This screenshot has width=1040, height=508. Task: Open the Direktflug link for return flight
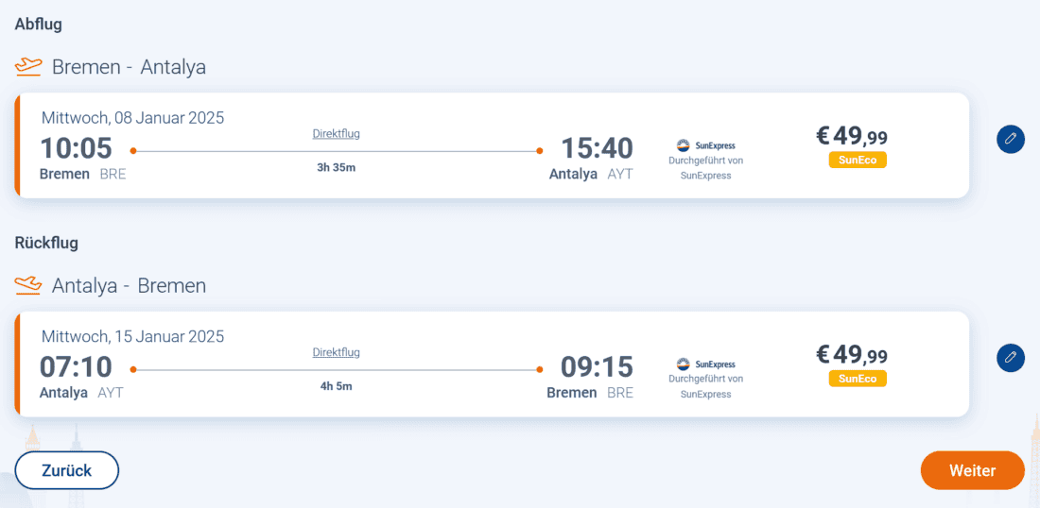337,352
